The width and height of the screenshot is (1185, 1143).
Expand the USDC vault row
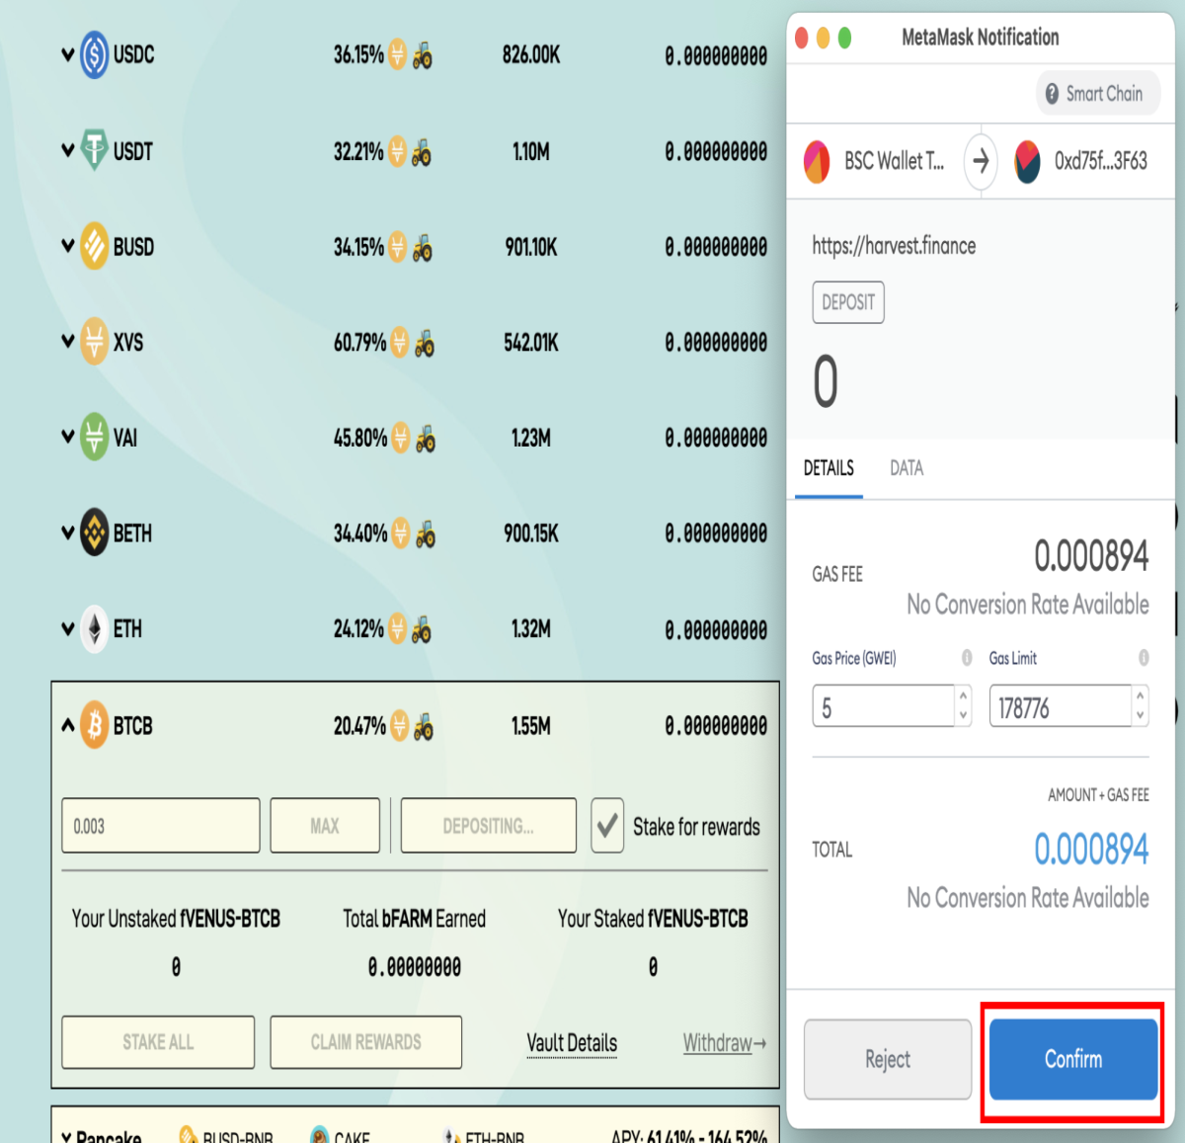(68, 54)
